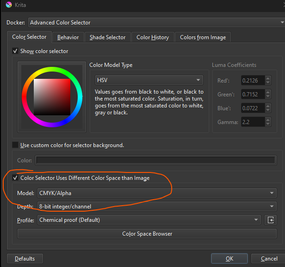285x267 pixels.
Task: Switch to the Shade Selector tab
Action: (107, 37)
